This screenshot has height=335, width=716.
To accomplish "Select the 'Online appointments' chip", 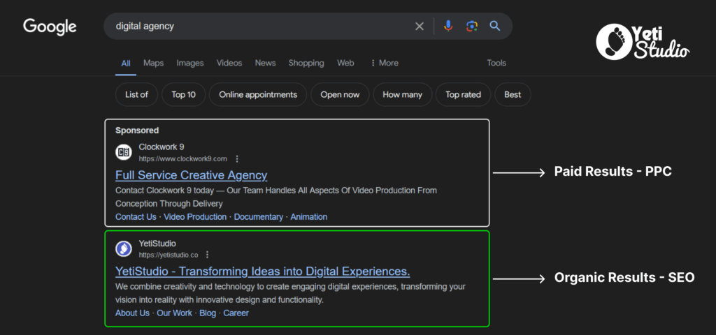I will tap(258, 95).
